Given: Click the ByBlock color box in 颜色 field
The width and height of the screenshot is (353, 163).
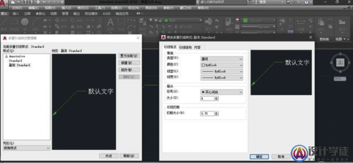Looking at the screenshot, I should coord(203,65).
